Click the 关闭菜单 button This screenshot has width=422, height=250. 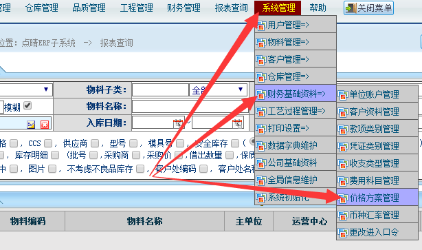368,8
